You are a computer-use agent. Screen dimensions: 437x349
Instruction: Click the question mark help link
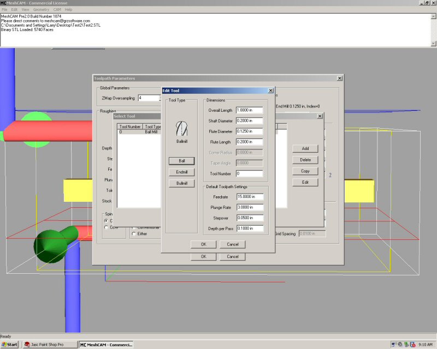click(x=330, y=175)
